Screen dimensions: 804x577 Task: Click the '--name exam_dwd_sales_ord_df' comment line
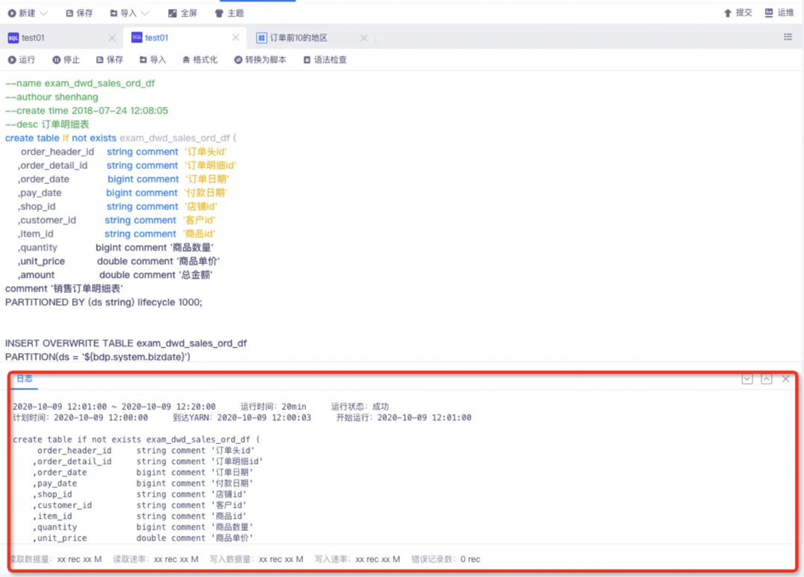(80, 83)
